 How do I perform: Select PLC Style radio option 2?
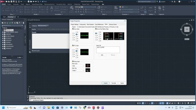click(x=73, y=52)
